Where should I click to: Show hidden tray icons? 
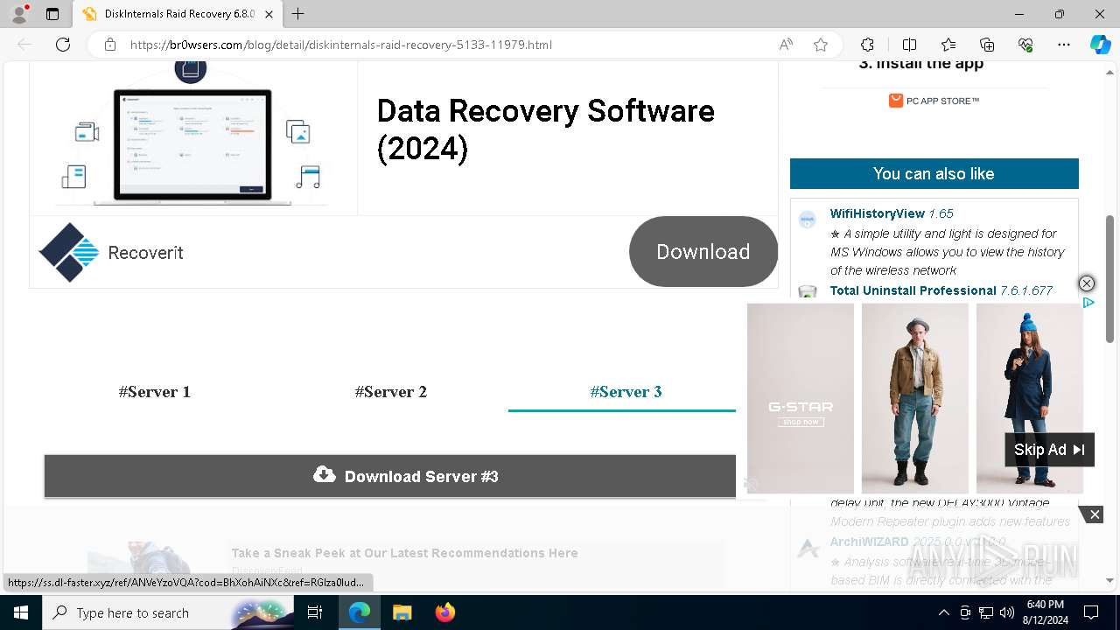point(943,612)
